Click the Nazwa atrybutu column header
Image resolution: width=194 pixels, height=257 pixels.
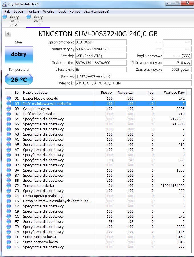[x=57, y=92]
